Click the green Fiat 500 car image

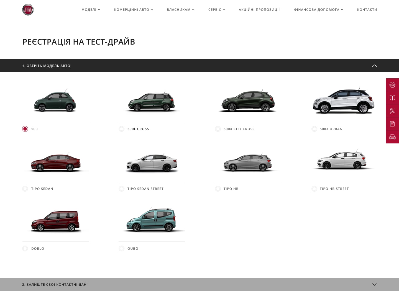click(55, 101)
